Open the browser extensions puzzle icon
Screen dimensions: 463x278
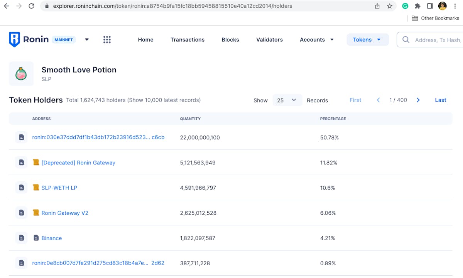417,6
